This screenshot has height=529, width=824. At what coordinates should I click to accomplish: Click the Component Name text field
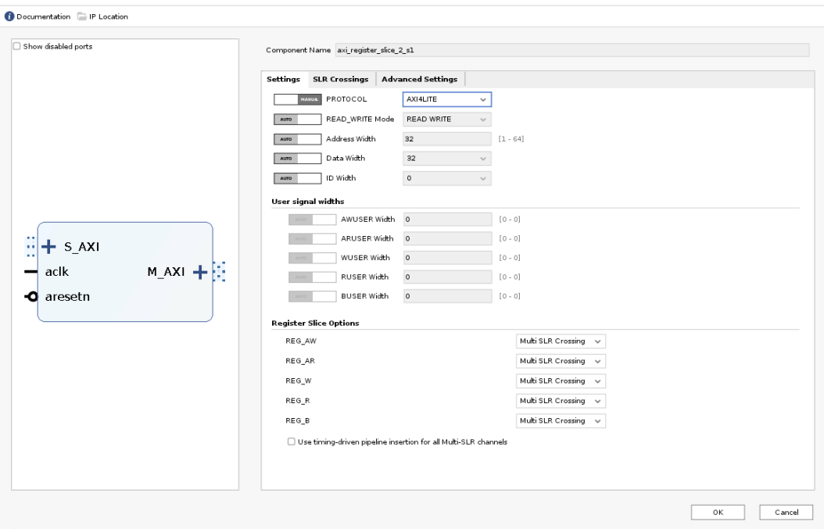pyautogui.click(x=571, y=50)
